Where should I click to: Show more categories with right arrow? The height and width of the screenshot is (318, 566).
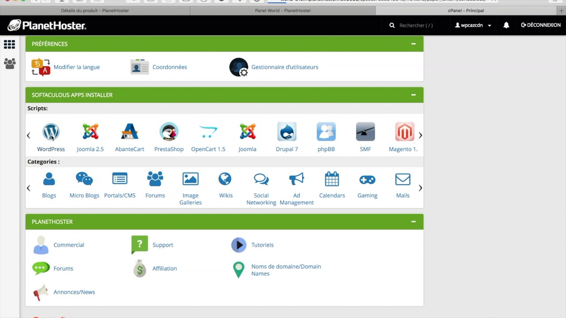pos(420,188)
